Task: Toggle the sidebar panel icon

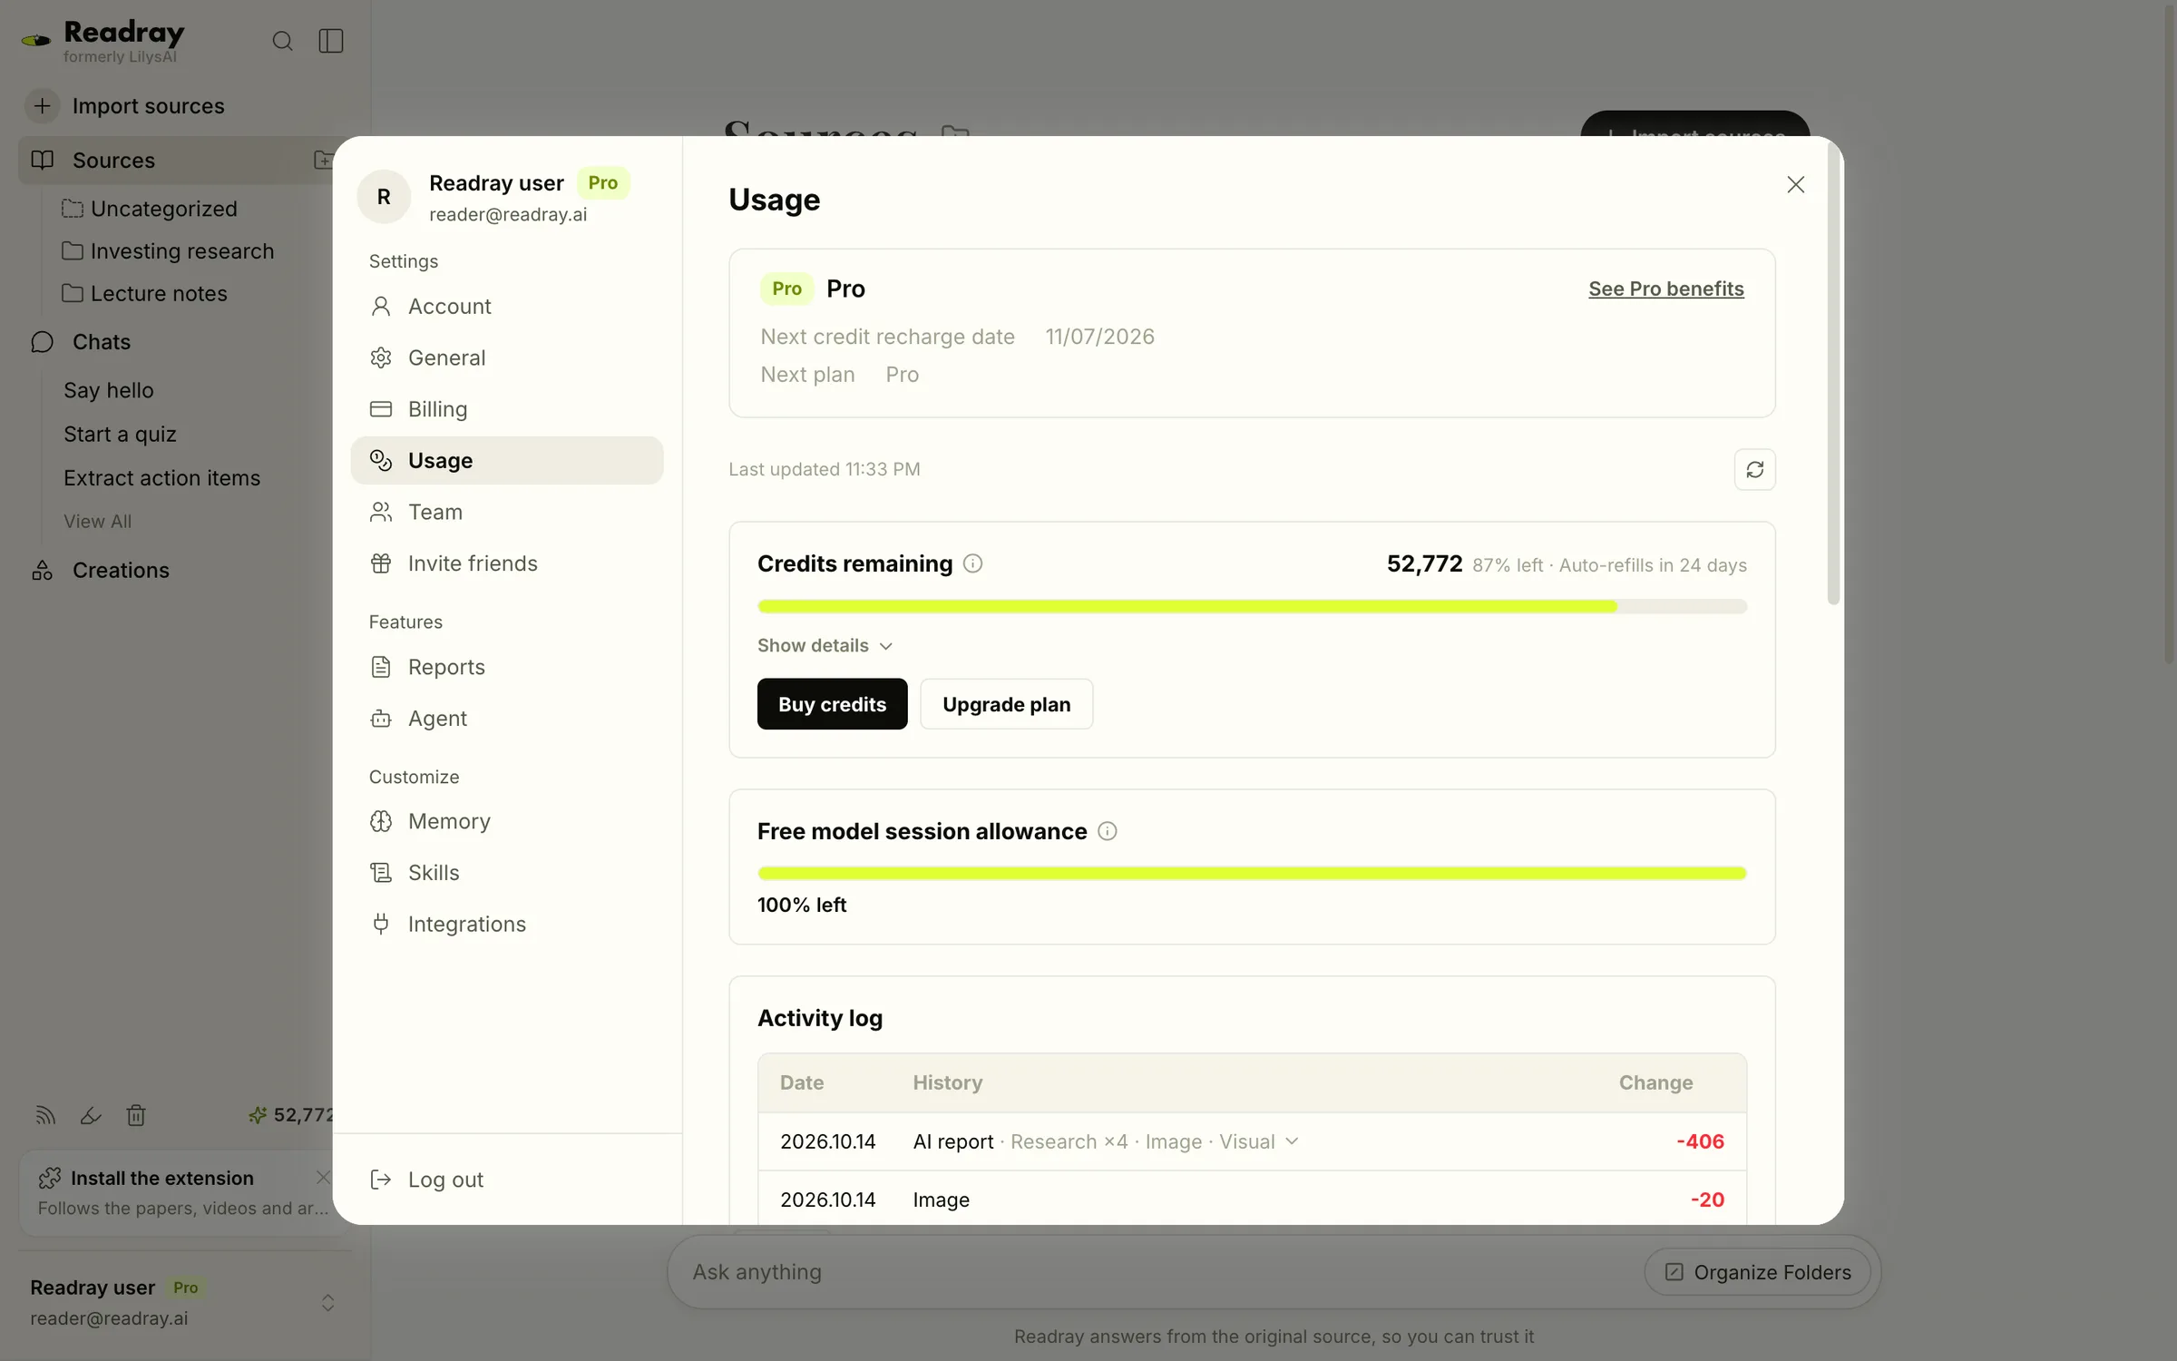Action: [x=331, y=41]
